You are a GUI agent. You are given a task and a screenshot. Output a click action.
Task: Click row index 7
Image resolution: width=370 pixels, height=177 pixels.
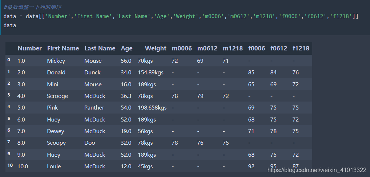9,142
